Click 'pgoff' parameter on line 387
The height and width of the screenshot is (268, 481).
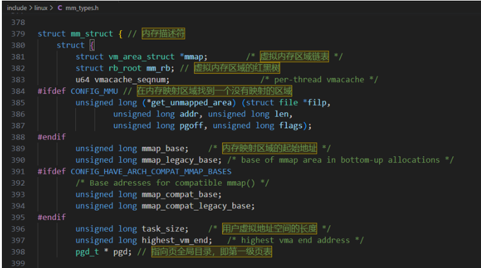click(192, 126)
